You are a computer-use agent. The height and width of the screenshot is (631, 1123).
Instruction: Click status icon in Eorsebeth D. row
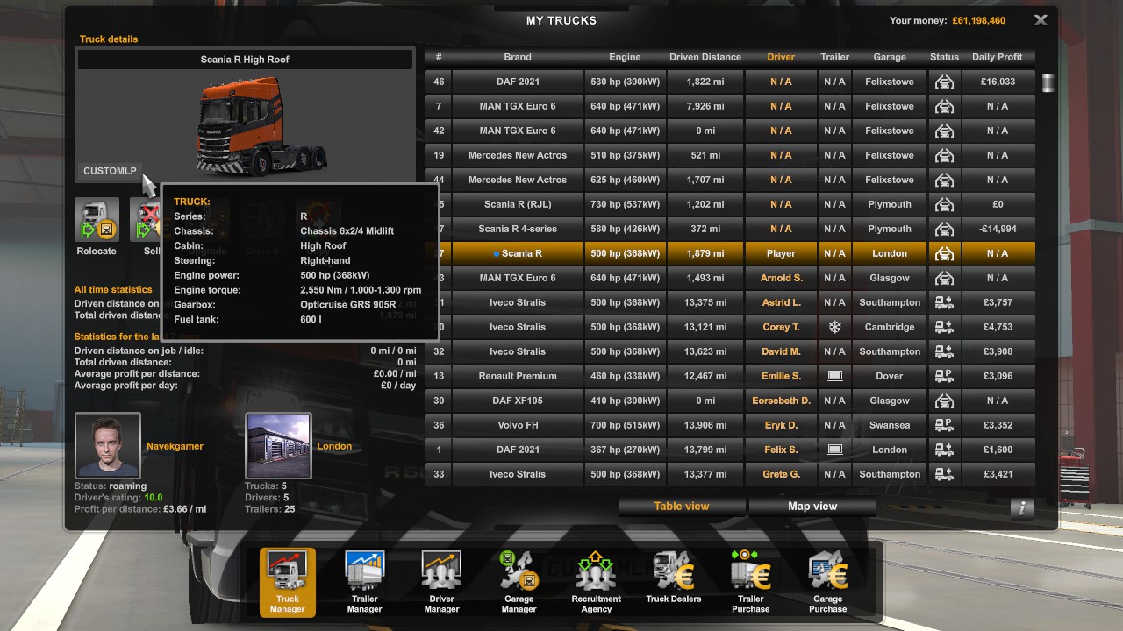[x=944, y=401]
